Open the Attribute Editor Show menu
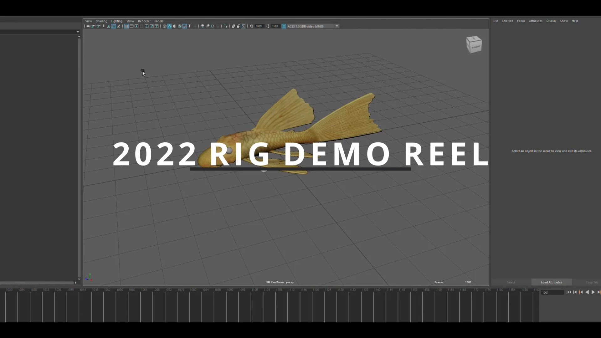The width and height of the screenshot is (601, 338). pyautogui.click(x=564, y=21)
